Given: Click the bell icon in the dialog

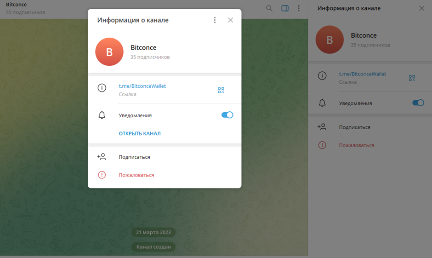Looking at the screenshot, I should [102, 115].
